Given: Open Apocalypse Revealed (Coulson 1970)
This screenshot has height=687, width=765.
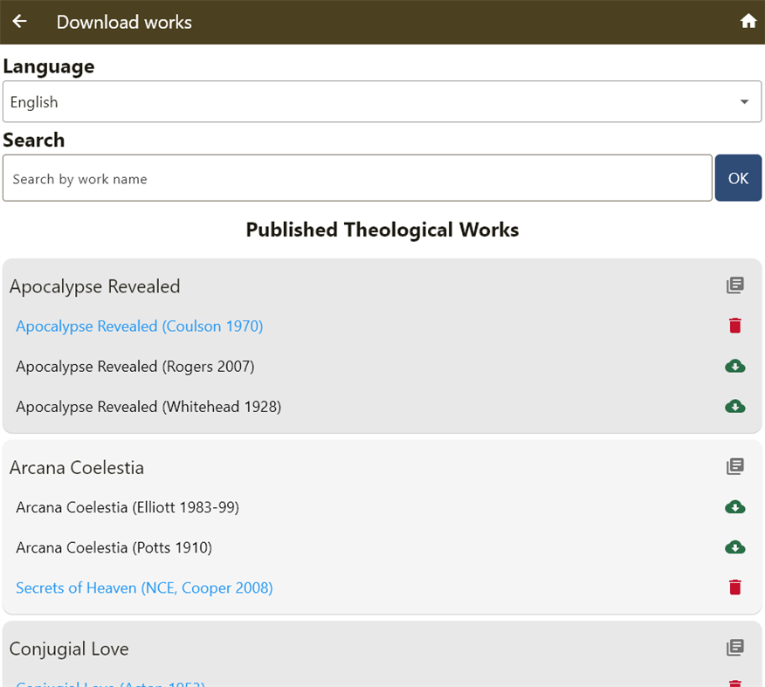Looking at the screenshot, I should (139, 325).
